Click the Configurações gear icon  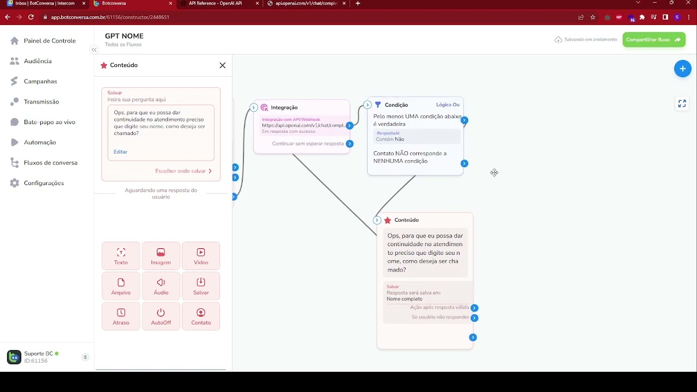14,183
